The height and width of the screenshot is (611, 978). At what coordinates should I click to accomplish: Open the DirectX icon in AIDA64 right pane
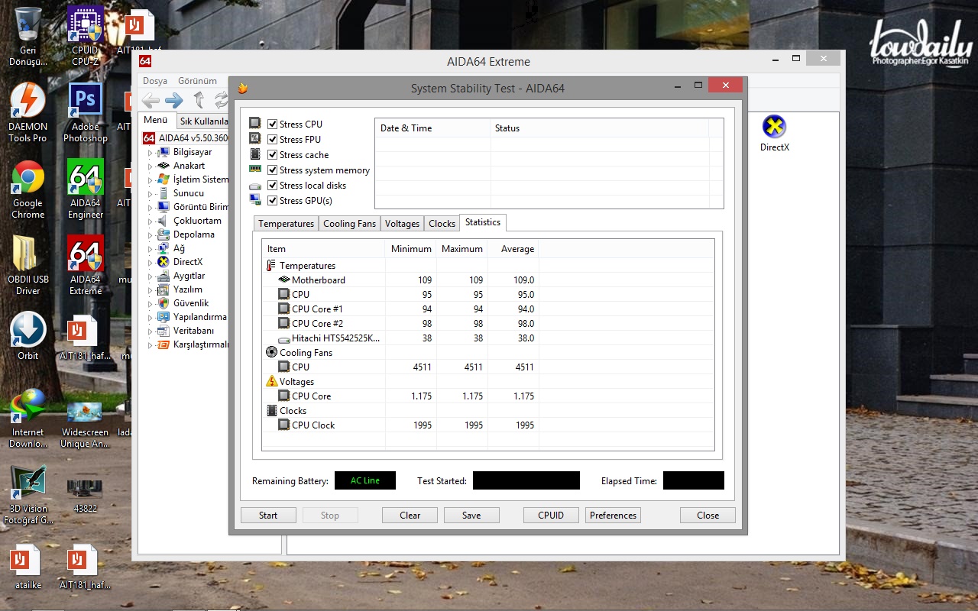point(774,133)
